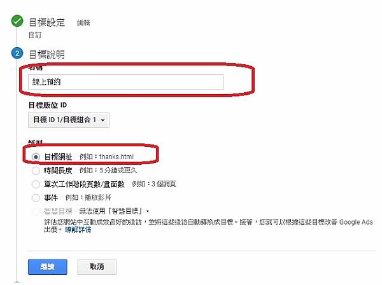Viewport: 382px width, 285px height.
Task: Click the blue 繼續 button
Action: [x=48, y=267]
